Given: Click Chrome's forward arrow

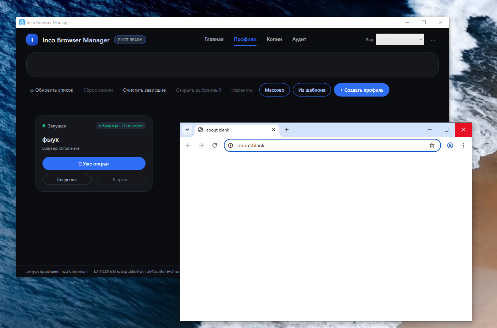Looking at the screenshot, I should pos(202,145).
